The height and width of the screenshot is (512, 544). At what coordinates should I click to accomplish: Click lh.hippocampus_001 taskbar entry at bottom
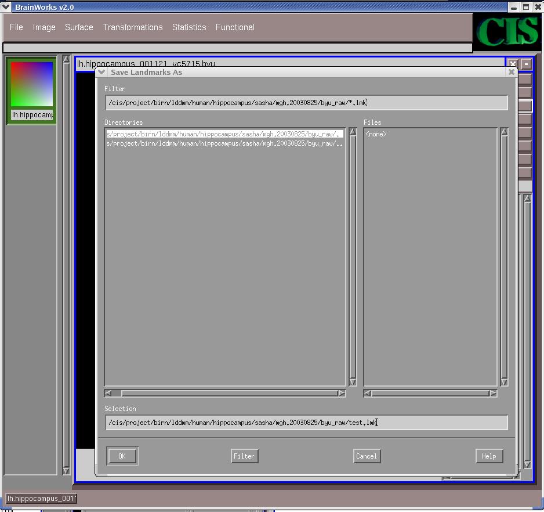pos(41,499)
